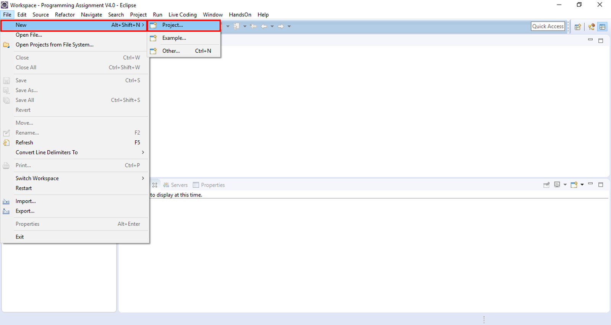Viewport: 611px width, 325px height.
Task: Open the Forward history dropdown arrow
Action: (289, 26)
